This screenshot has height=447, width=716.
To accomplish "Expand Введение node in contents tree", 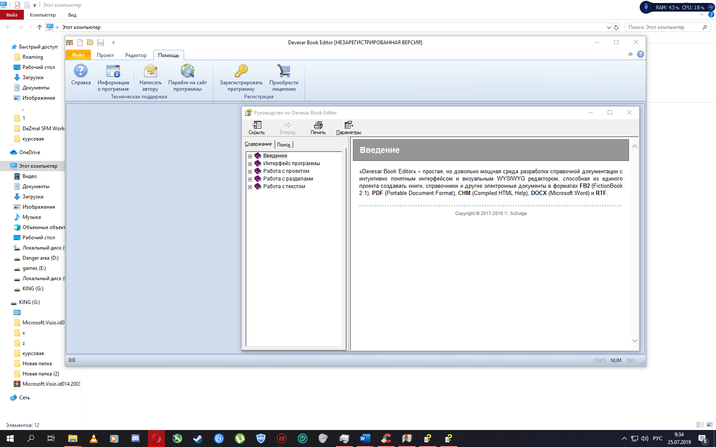I will pos(250,156).
